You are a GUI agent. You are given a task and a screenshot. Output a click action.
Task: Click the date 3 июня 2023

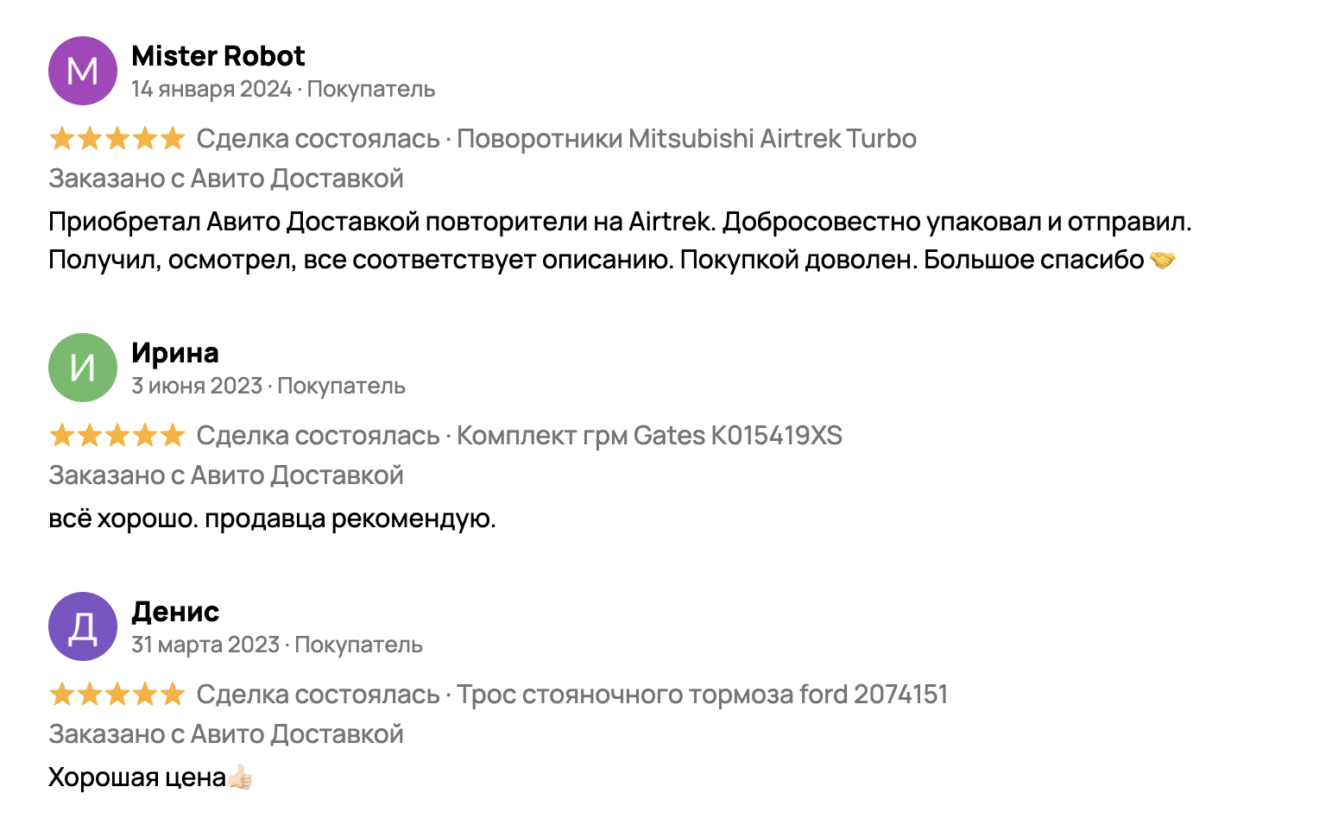(x=197, y=386)
